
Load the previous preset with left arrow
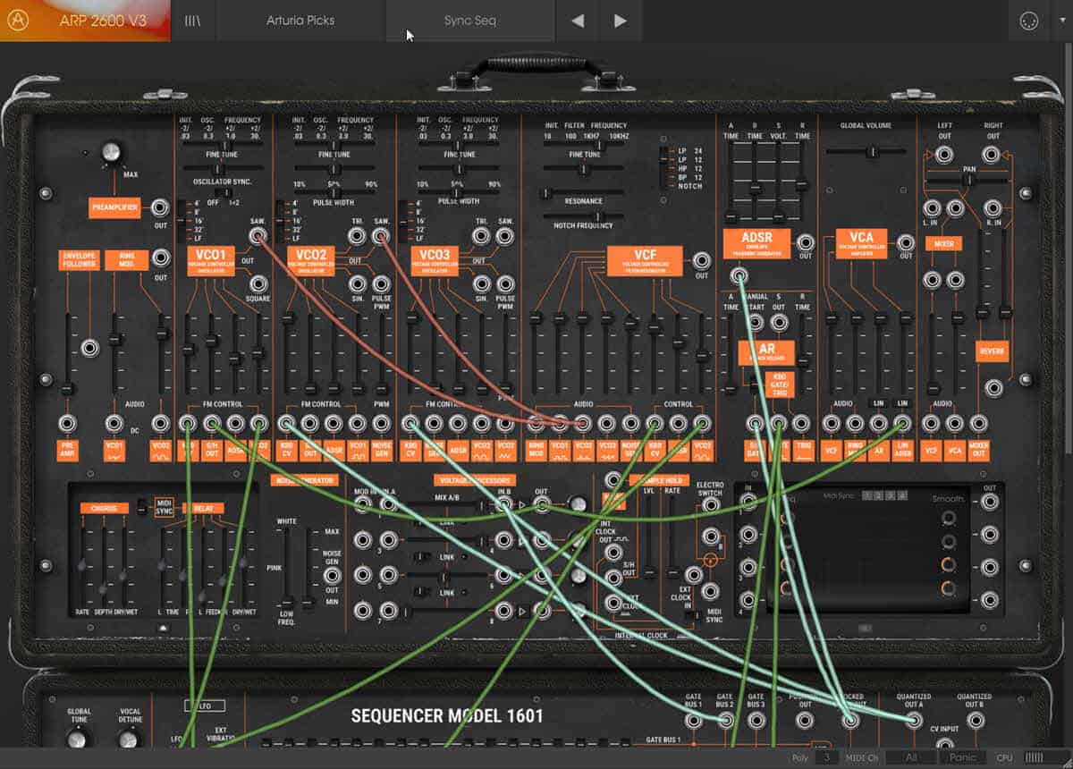click(578, 21)
